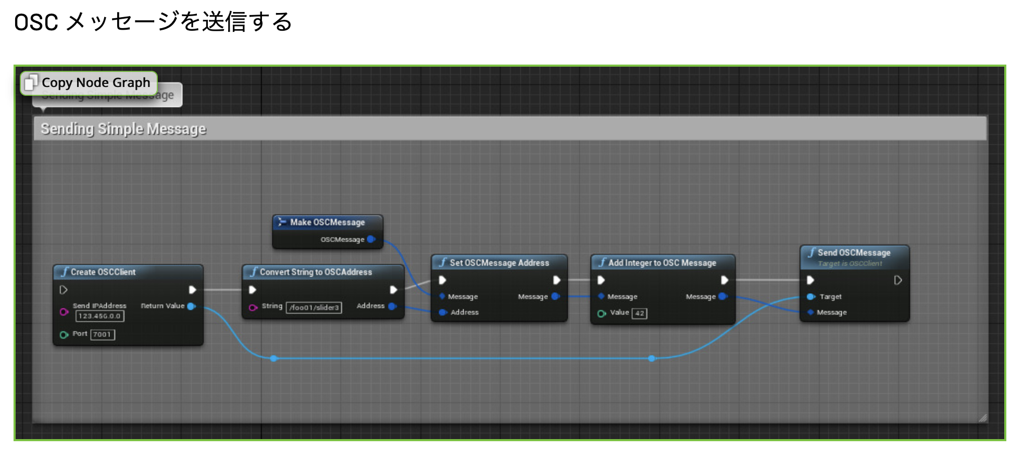Click the OSCMessage output pin on Make OSCMessage
This screenshot has height=474, width=1023.
(371, 239)
